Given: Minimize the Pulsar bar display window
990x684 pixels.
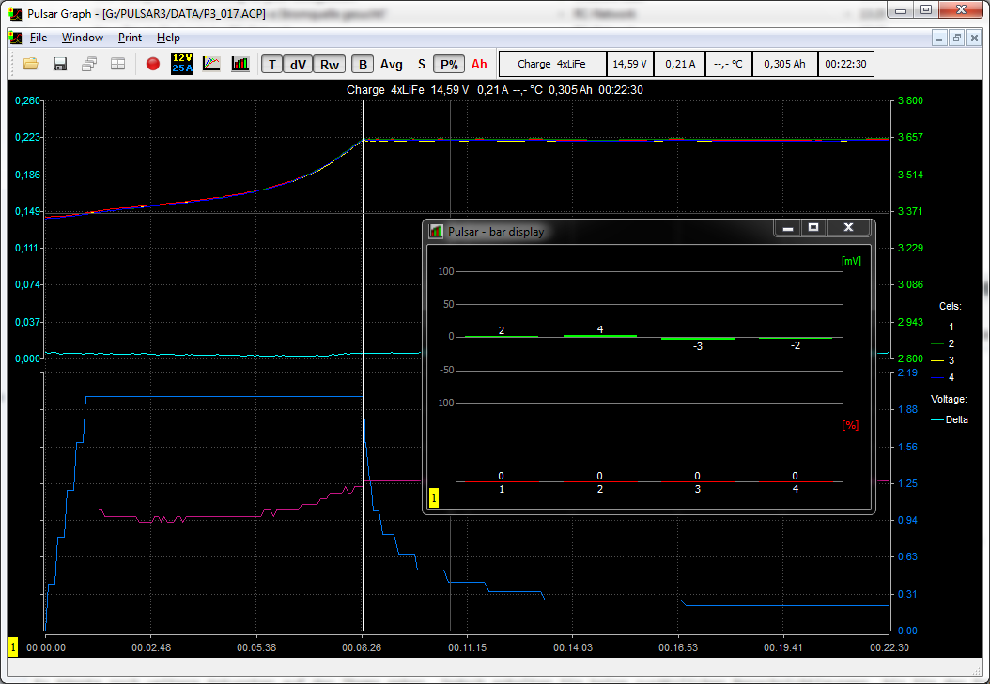Looking at the screenshot, I should pos(788,228).
